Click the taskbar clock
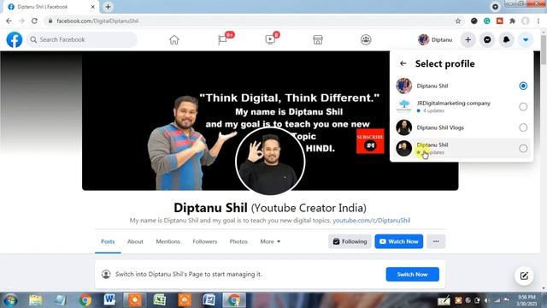This screenshot has width=547, height=308. pos(526,300)
